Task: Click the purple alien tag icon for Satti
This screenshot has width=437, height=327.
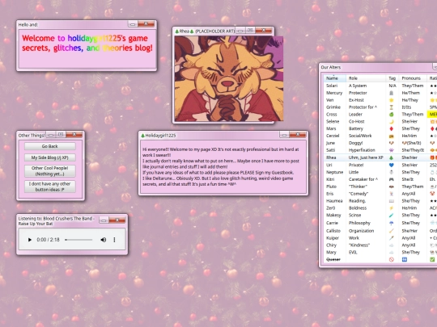Action: pos(392,150)
